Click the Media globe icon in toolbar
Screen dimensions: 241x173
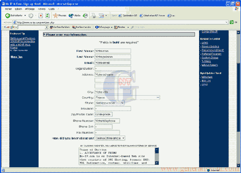(x=71, y=15)
